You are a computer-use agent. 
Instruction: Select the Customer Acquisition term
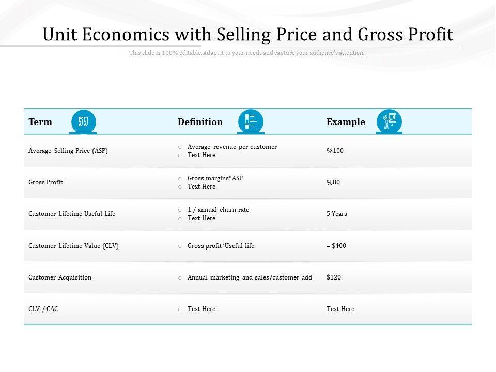[x=60, y=277]
